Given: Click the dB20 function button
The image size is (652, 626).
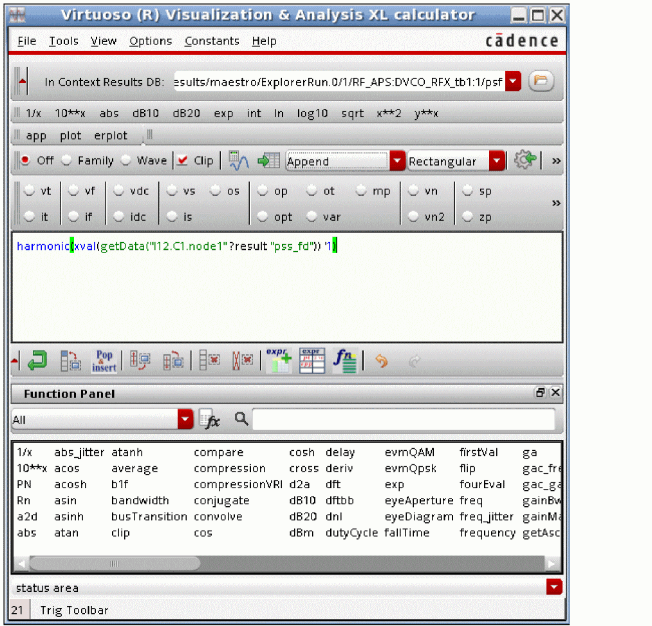Looking at the screenshot, I should (x=186, y=113).
